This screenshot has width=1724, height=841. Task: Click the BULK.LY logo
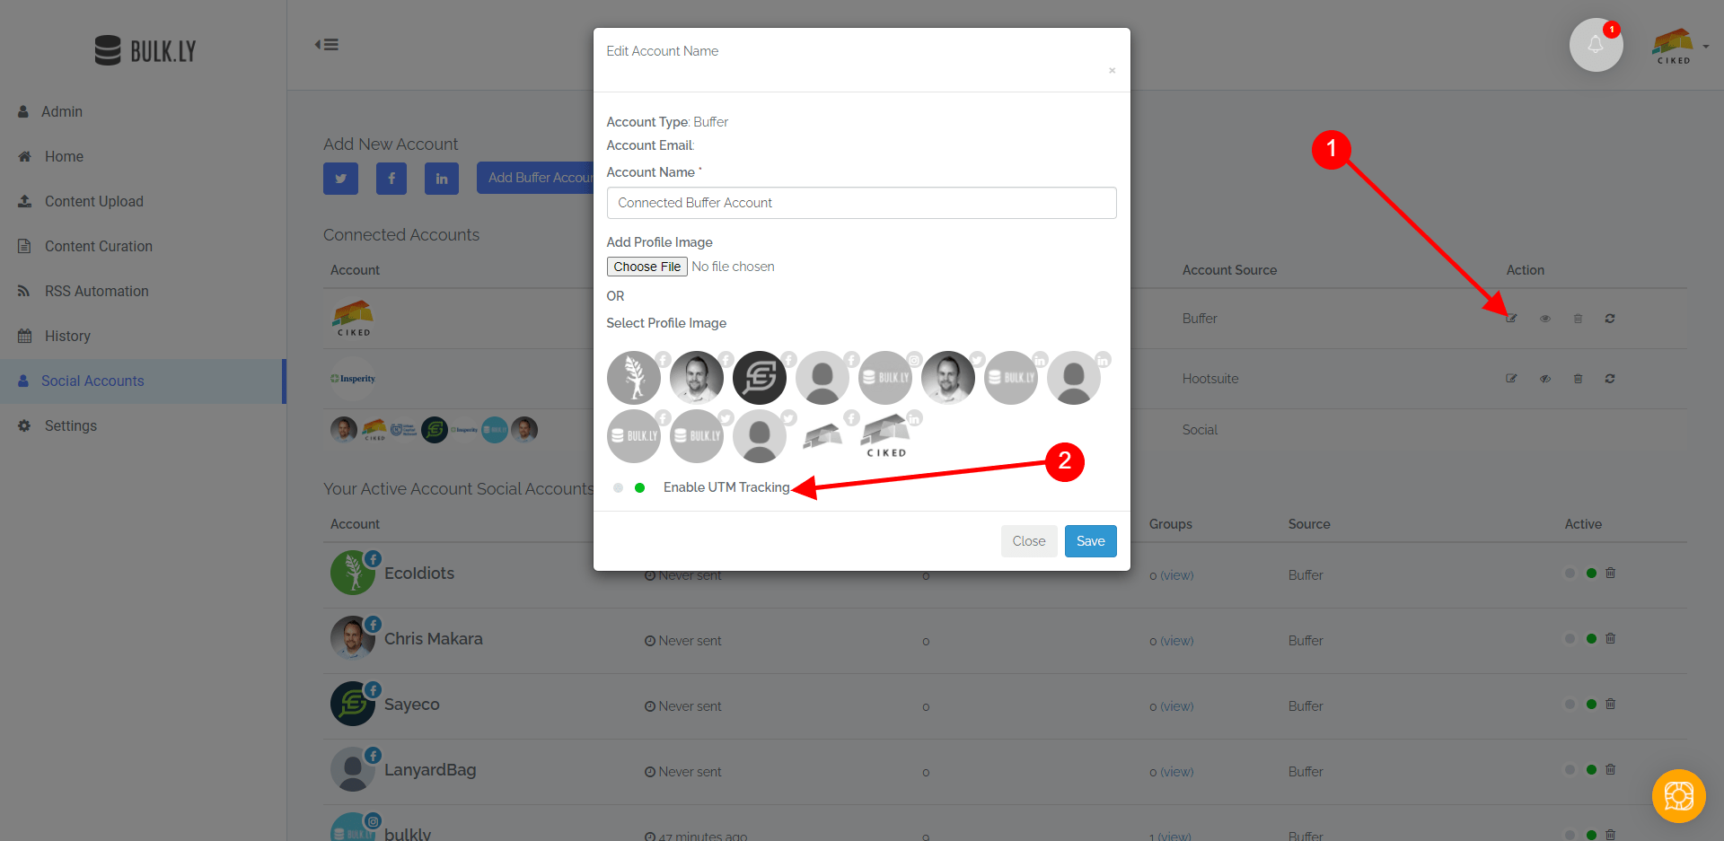pyautogui.click(x=145, y=50)
